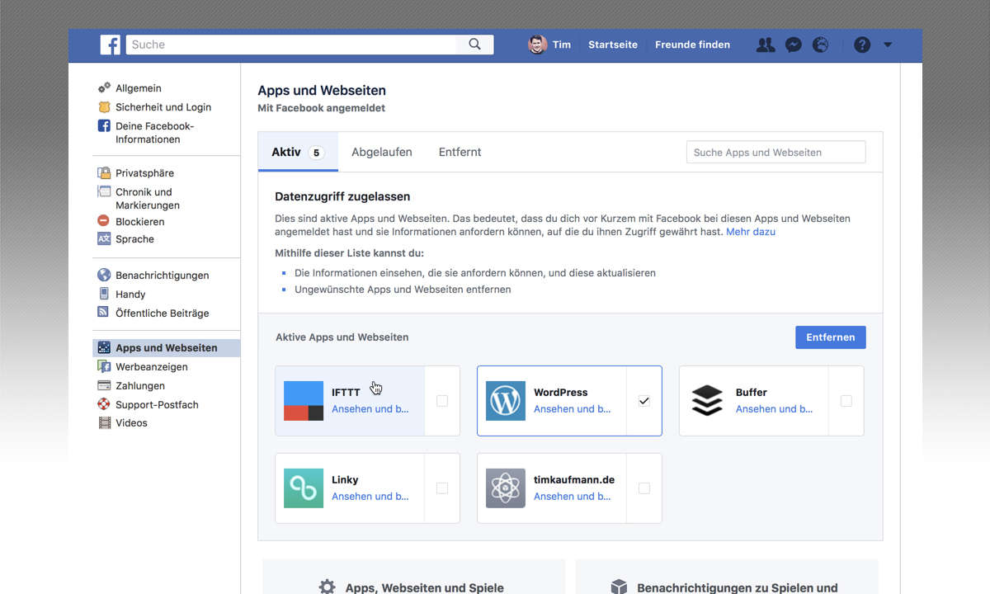Viewport: 990px width, 594px height.
Task: Expand the account dropdown arrow
Action: 888,45
